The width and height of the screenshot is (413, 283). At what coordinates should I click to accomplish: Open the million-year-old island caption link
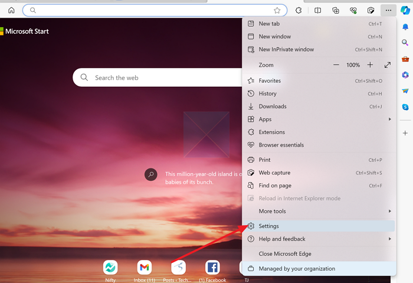pos(204,178)
